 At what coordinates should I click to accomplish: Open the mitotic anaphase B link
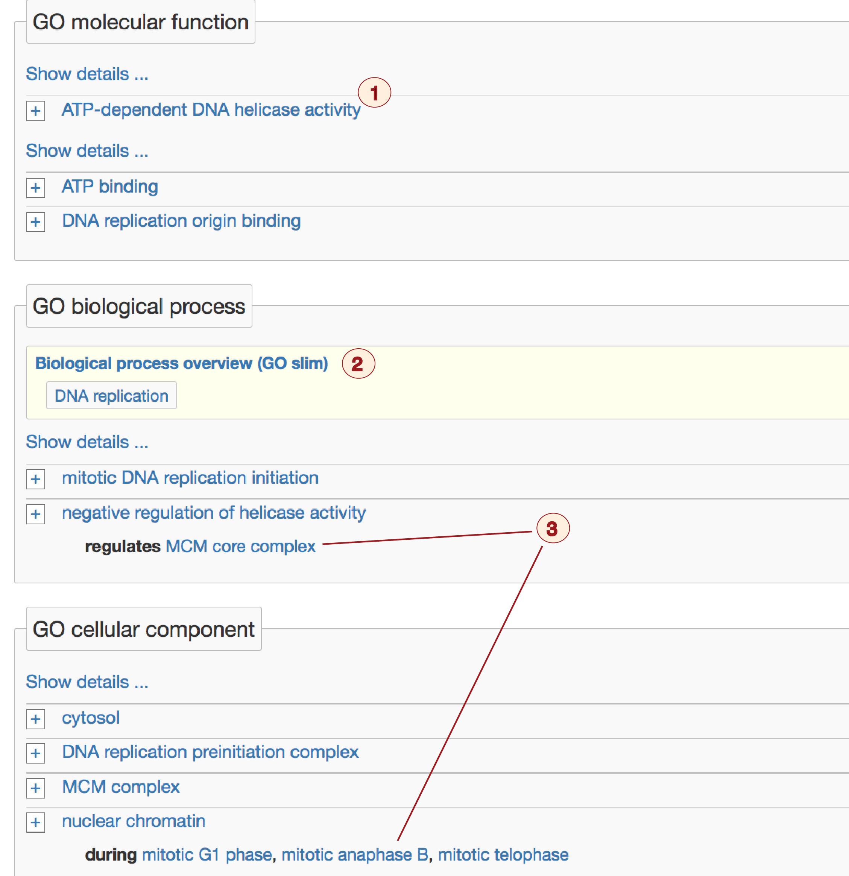click(x=355, y=855)
